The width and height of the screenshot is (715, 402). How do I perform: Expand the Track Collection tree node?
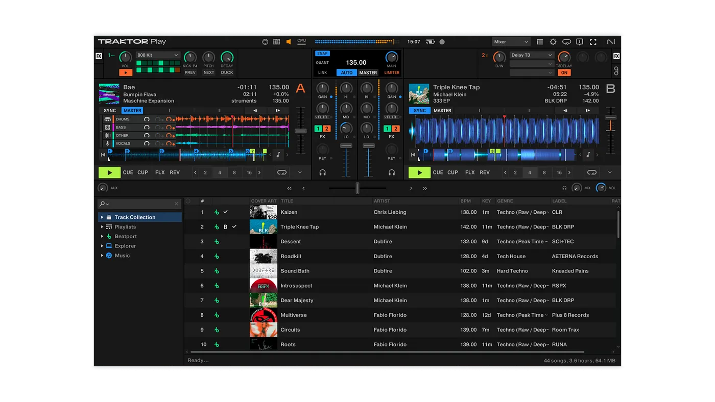(102, 217)
